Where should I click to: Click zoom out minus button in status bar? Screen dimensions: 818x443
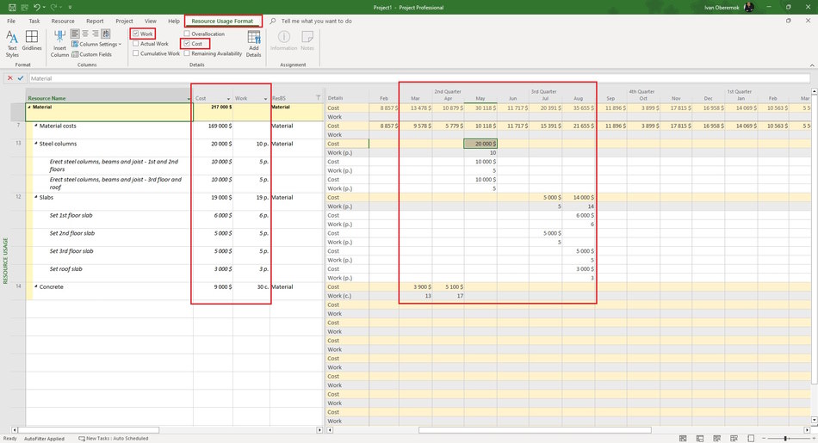click(765, 439)
